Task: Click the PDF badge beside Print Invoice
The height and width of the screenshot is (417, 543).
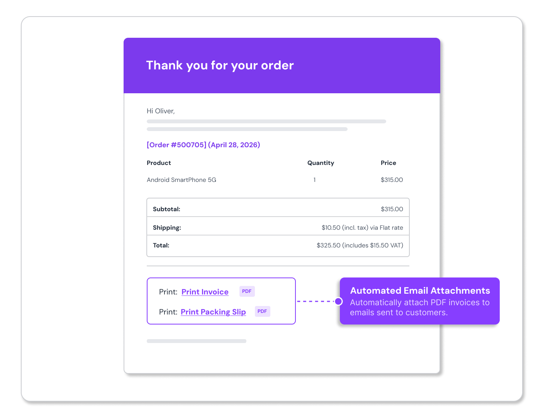Action: point(247,291)
